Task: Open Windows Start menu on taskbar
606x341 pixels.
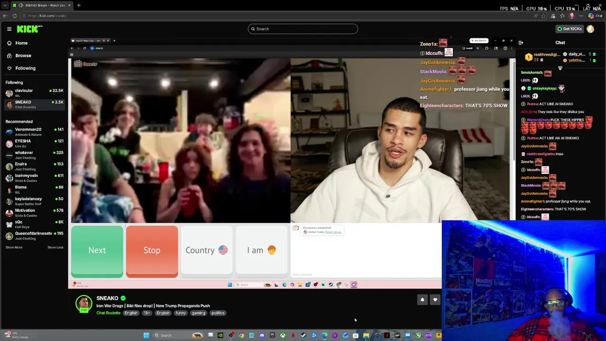Action: (146, 335)
